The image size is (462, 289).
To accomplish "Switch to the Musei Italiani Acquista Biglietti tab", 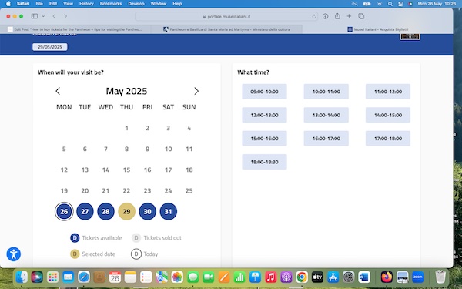I will 378,29.
